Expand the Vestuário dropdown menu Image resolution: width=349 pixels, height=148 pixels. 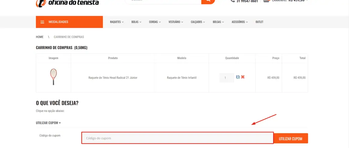176,22
